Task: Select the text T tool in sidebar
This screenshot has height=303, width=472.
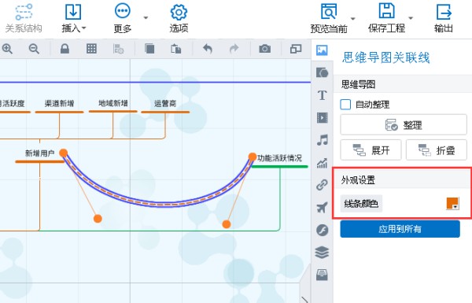Action: tap(322, 95)
